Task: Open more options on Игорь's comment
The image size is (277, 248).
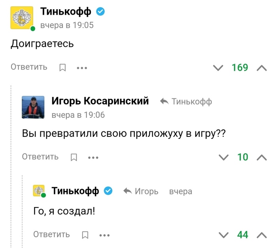Action: [93, 157]
